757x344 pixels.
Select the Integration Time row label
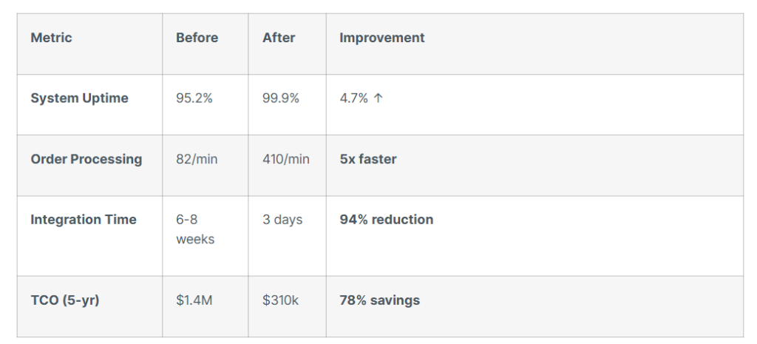[x=83, y=220]
